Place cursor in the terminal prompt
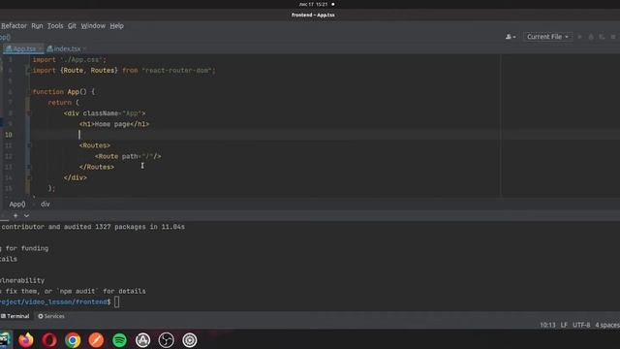Viewport: 620px width, 349px height. tap(116, 301)
